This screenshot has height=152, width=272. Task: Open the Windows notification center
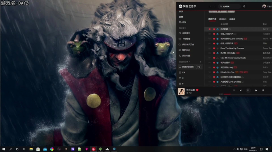267,149
